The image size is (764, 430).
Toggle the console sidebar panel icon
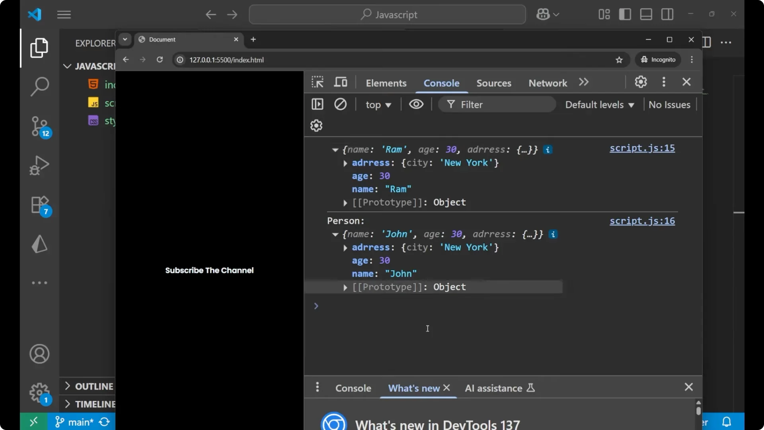coord(317,104)
